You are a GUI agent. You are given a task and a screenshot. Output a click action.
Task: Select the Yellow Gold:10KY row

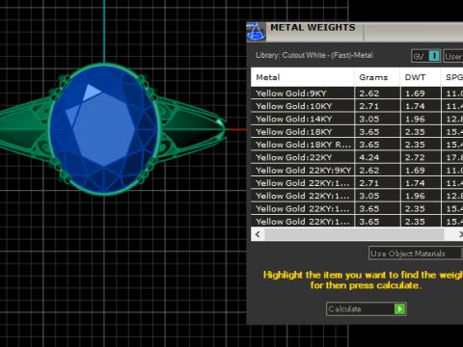tap(357, 106)
